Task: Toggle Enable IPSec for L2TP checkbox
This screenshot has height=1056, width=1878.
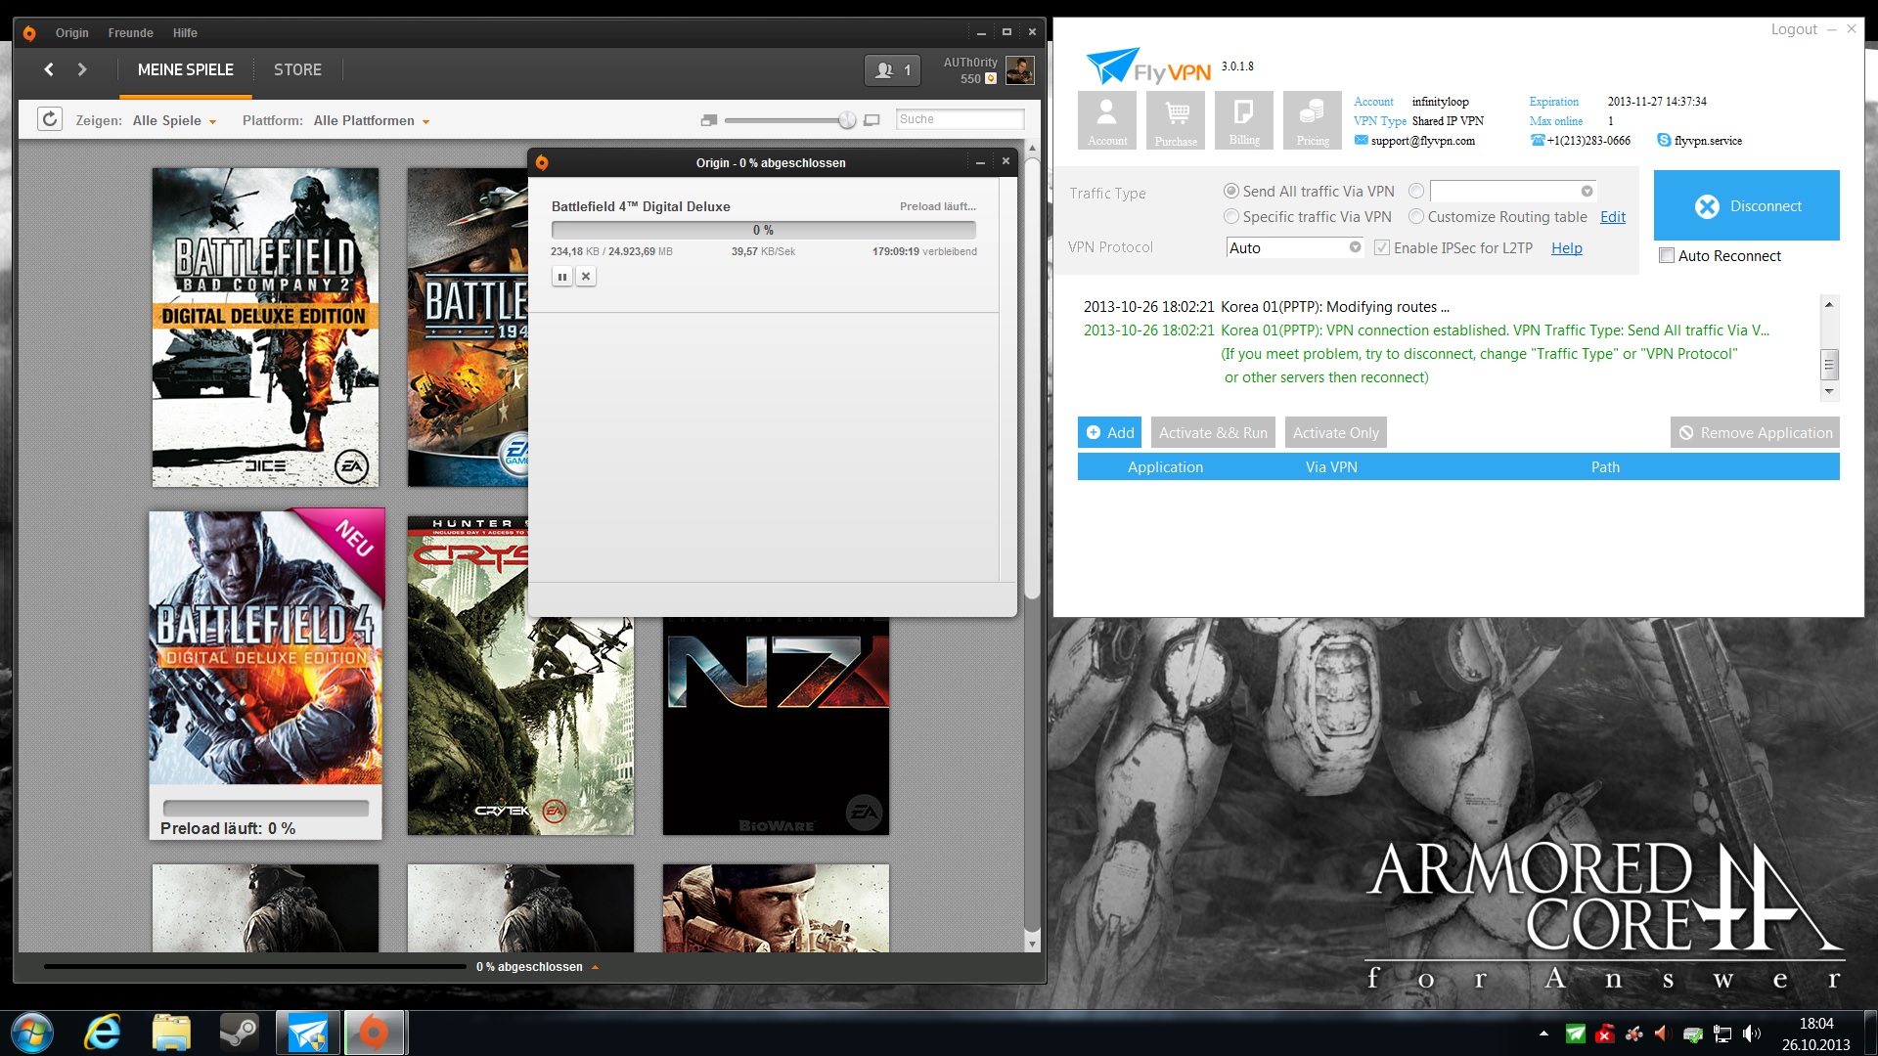Action: point(1381,247)
